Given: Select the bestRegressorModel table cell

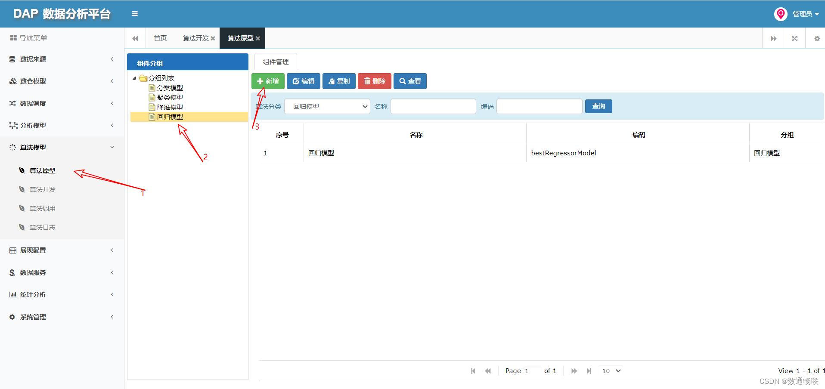Looking at the screenshot, I should click(x=638, y=153).
